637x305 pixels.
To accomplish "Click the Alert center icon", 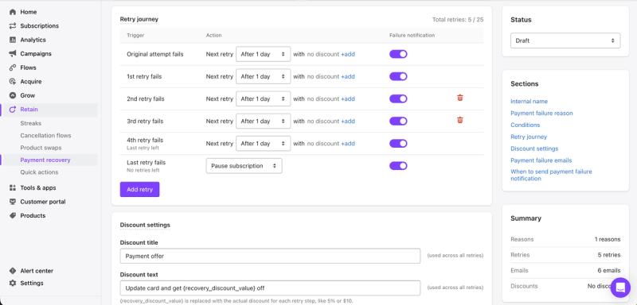I will point(13,271).
